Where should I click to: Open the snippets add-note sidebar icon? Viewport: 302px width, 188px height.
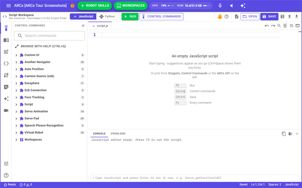[x=6, y=52]
